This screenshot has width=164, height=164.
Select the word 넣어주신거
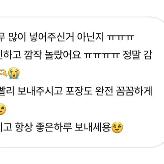52,37
